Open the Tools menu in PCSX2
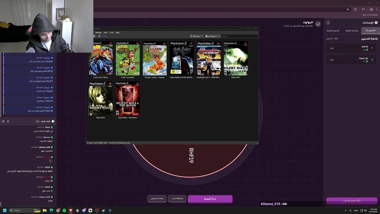380x214 pixels. click(x=111, y=32)
